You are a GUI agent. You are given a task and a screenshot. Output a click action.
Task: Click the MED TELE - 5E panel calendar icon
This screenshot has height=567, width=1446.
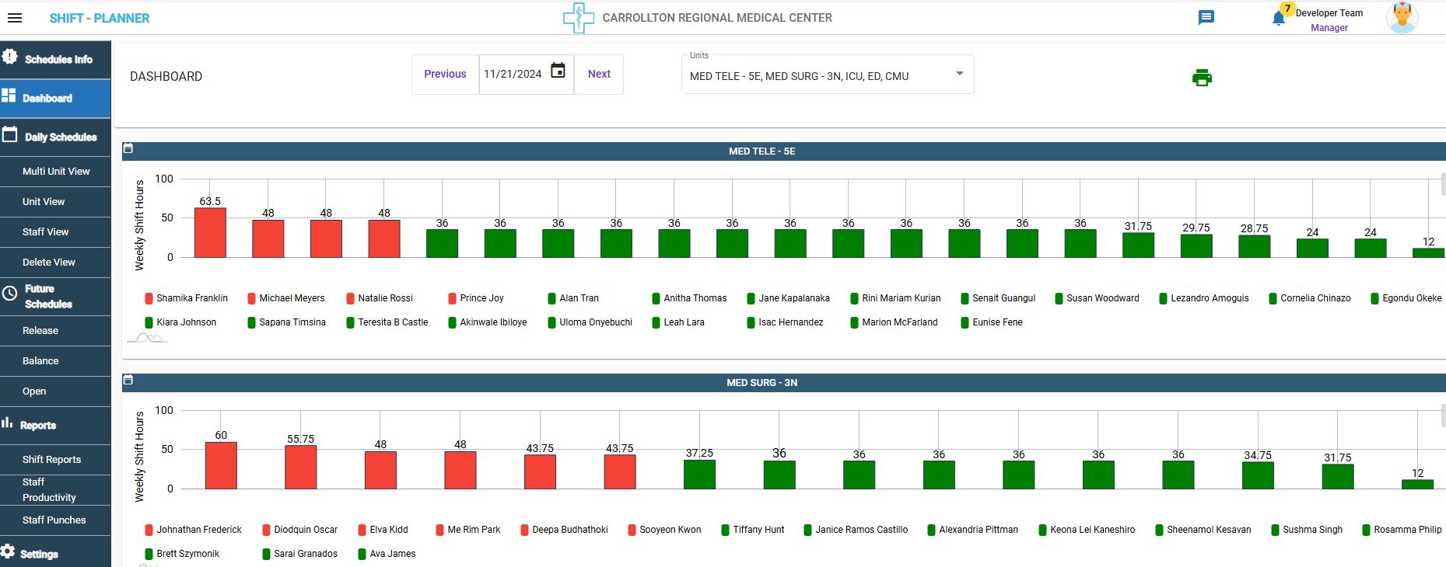point(128,148)
